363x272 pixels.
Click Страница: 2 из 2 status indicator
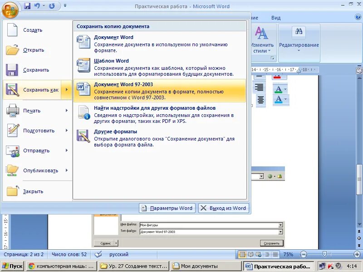24,254
